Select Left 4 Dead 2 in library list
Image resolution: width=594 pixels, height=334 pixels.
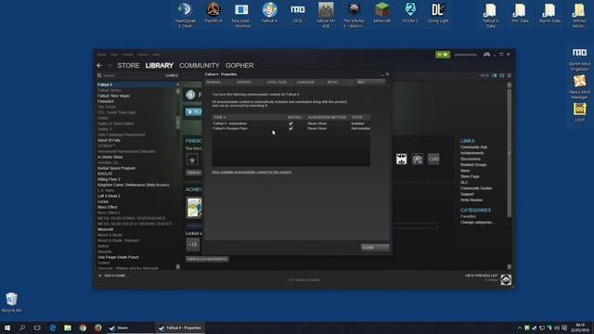tap(109, 196)
